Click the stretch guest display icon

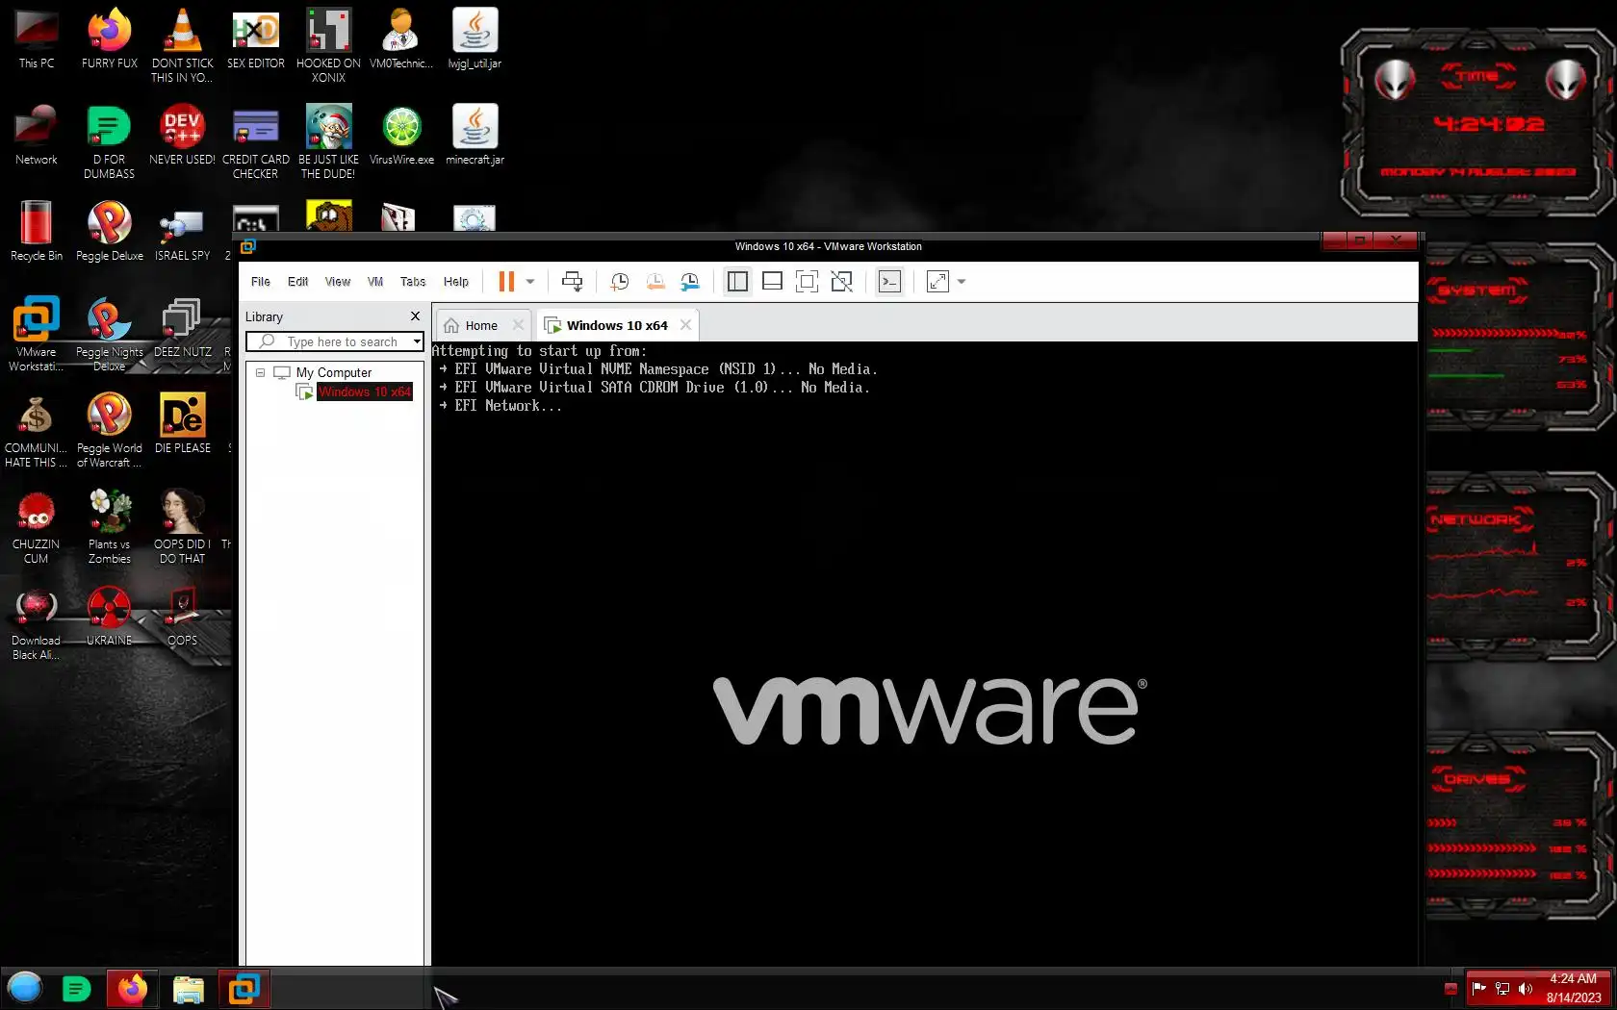click(937, 281)
